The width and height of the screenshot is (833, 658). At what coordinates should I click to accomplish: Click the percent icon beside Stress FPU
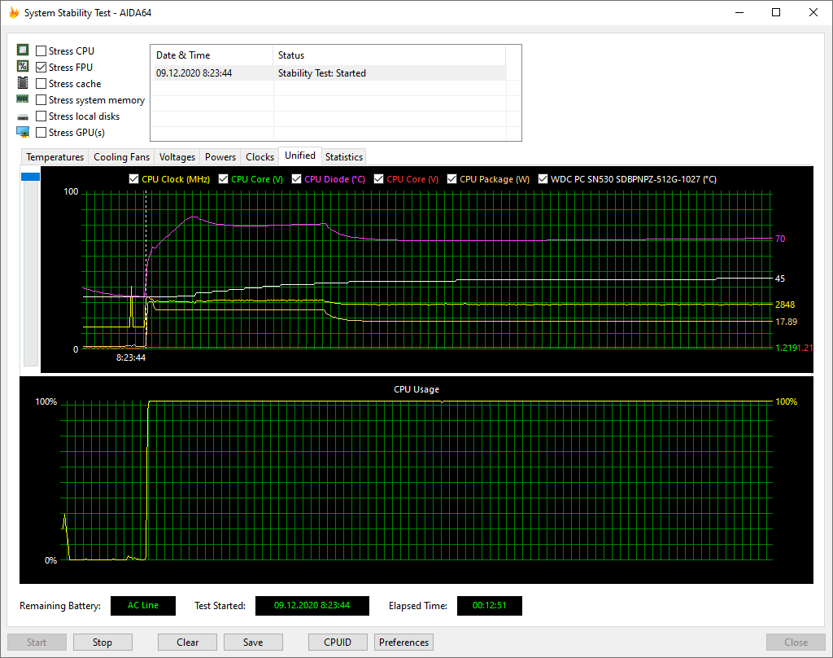point(23,67)
